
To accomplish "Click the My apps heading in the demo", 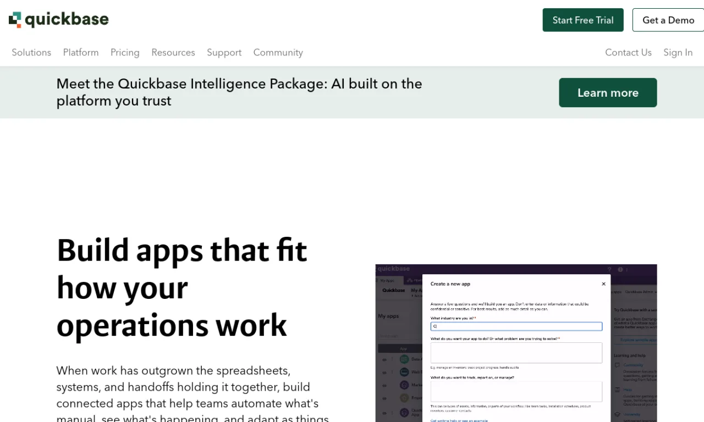I will tap(388, 316).
